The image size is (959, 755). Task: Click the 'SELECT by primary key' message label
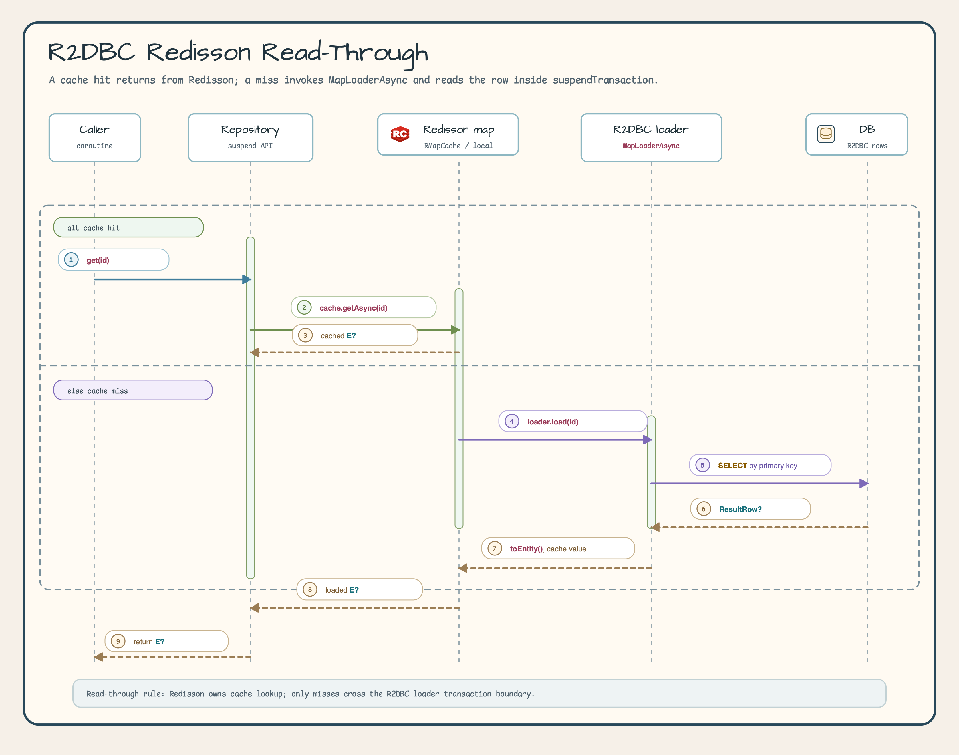click(x=760, y=465)
